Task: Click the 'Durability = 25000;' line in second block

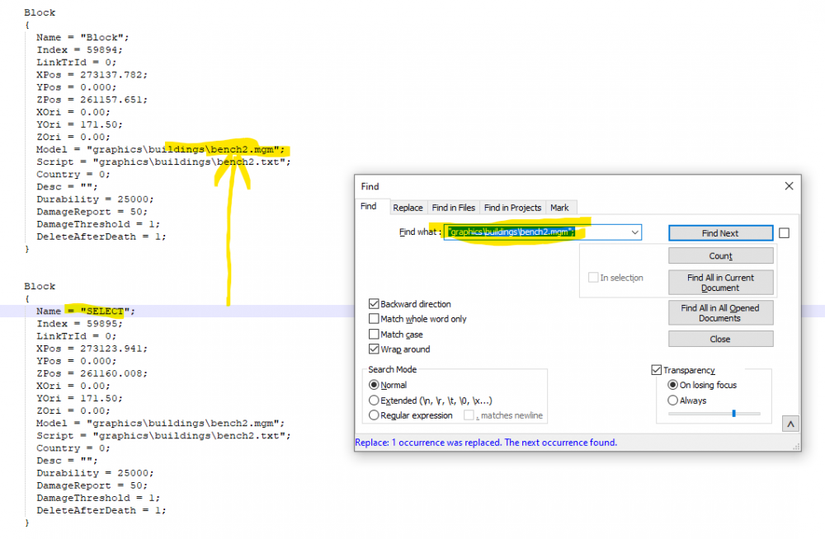Action: pos(95,473)
